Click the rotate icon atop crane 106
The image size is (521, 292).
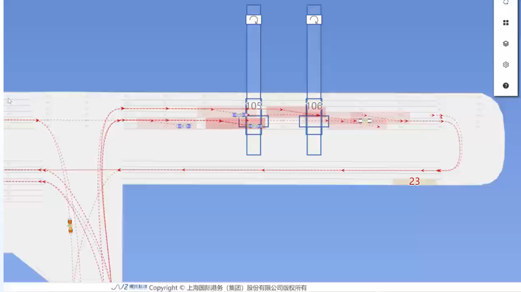click(314, 19)
